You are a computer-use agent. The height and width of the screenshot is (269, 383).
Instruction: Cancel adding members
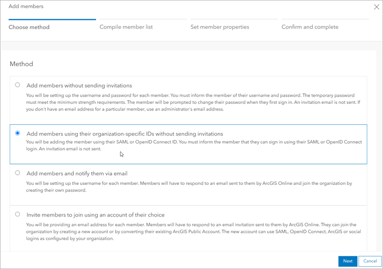point(370,261)
